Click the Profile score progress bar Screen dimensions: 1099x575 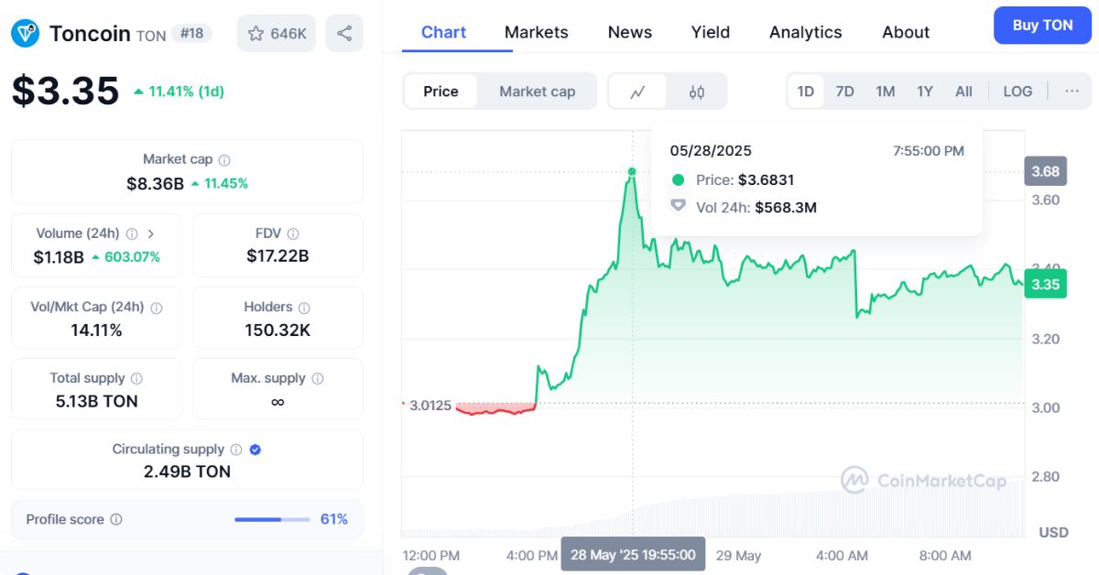272,519
